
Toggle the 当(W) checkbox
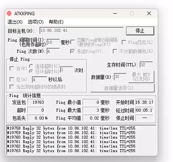tap(12, 68)
